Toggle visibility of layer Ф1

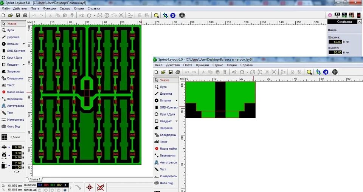point(40,185)
